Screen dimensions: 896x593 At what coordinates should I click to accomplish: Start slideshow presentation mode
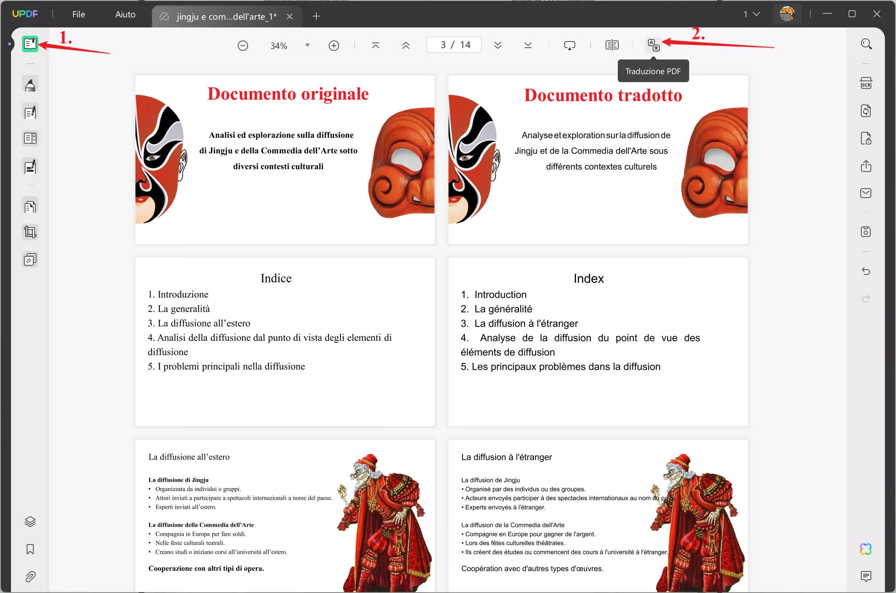click(x=569, y=45)
